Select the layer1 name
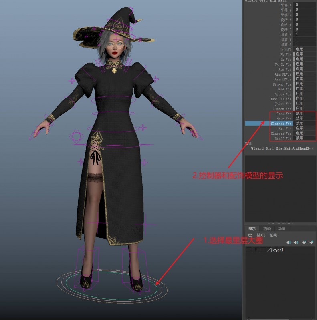 (x=278, y=250)
